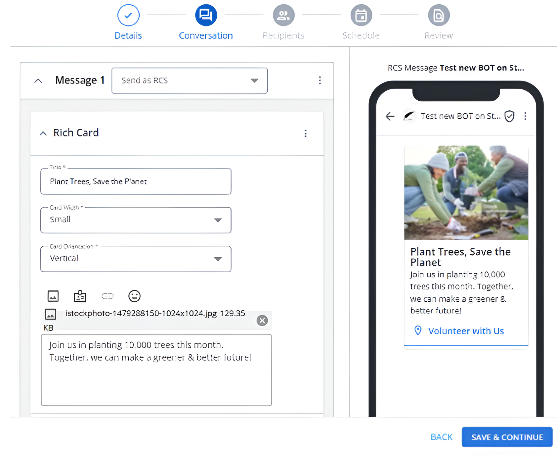Click the insert link icon
The image size is (557, 455).
[x=107, y=296]
